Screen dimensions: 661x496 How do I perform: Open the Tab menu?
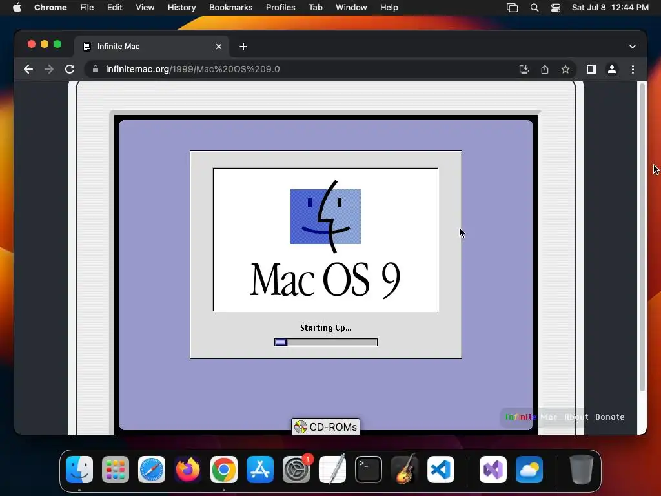click(x=315, y=7)
